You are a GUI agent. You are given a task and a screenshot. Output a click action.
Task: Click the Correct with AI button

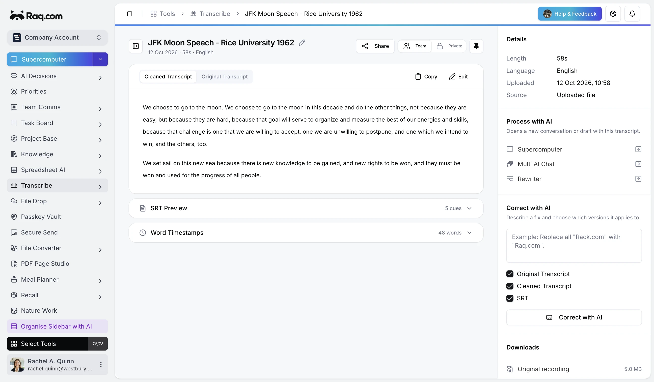tap(574, 317)
